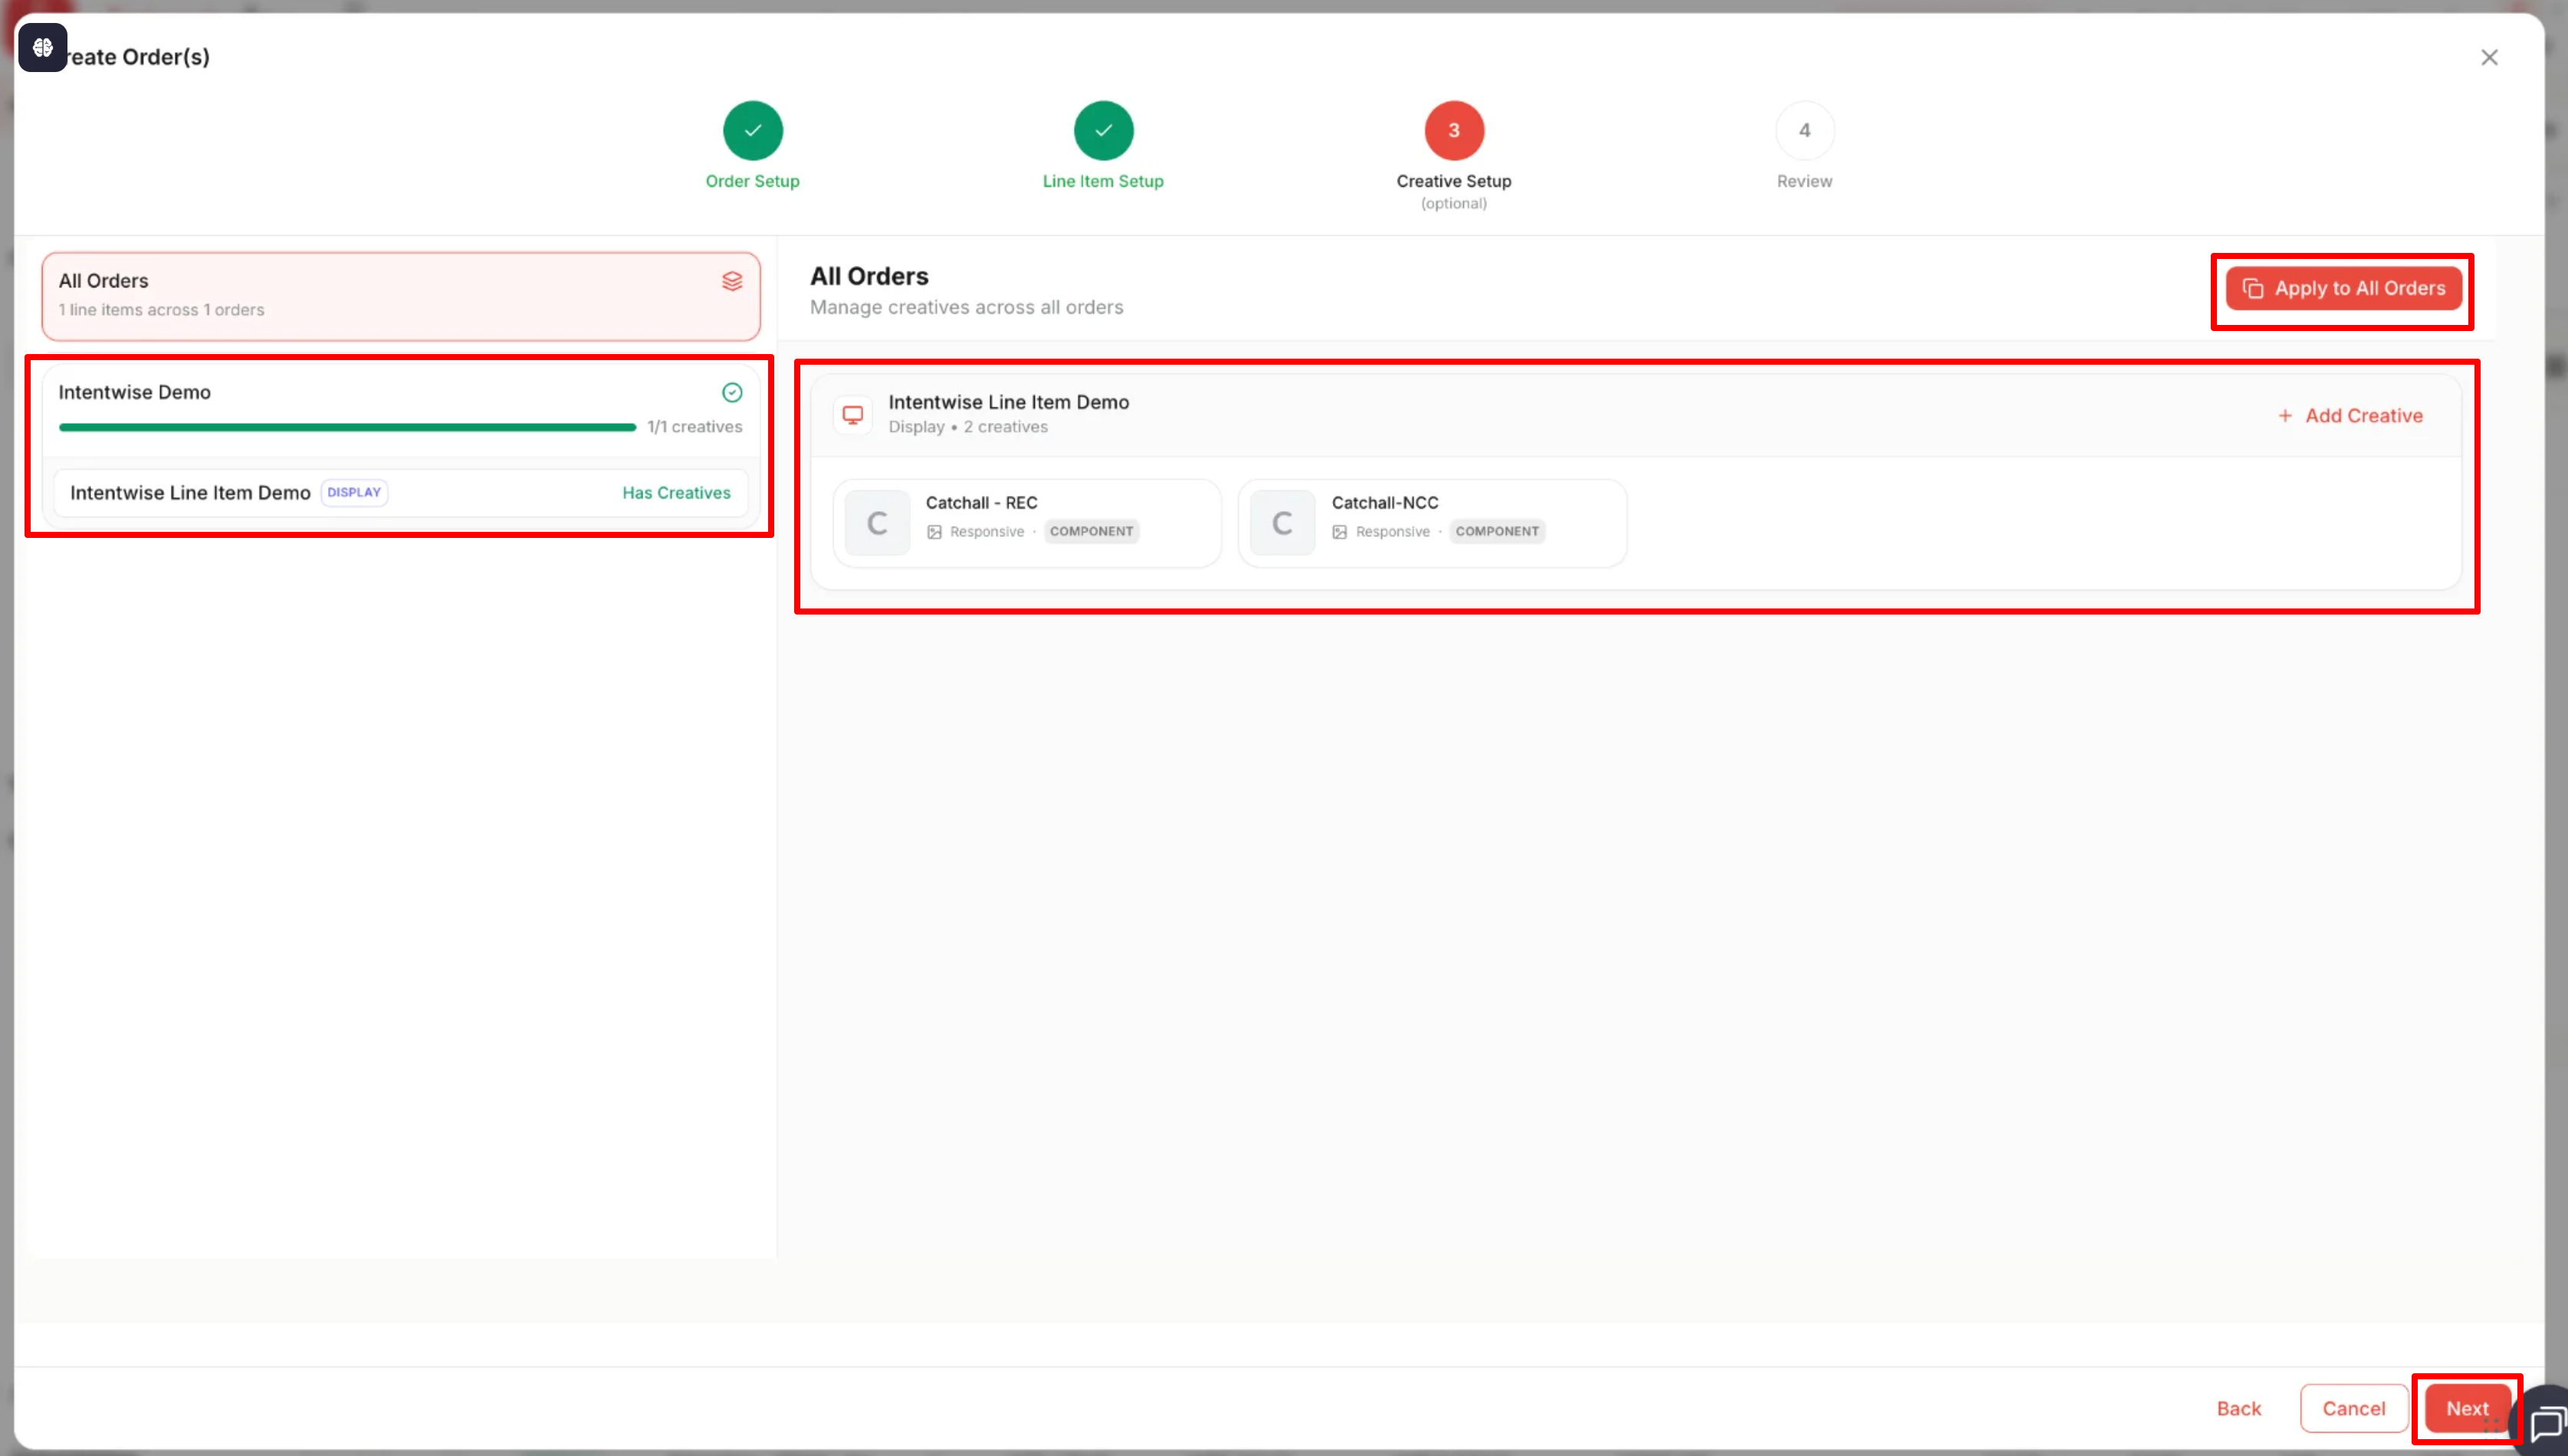
Task: Click '1 line items across 1 orders' text
Action: tap(161, 310)
